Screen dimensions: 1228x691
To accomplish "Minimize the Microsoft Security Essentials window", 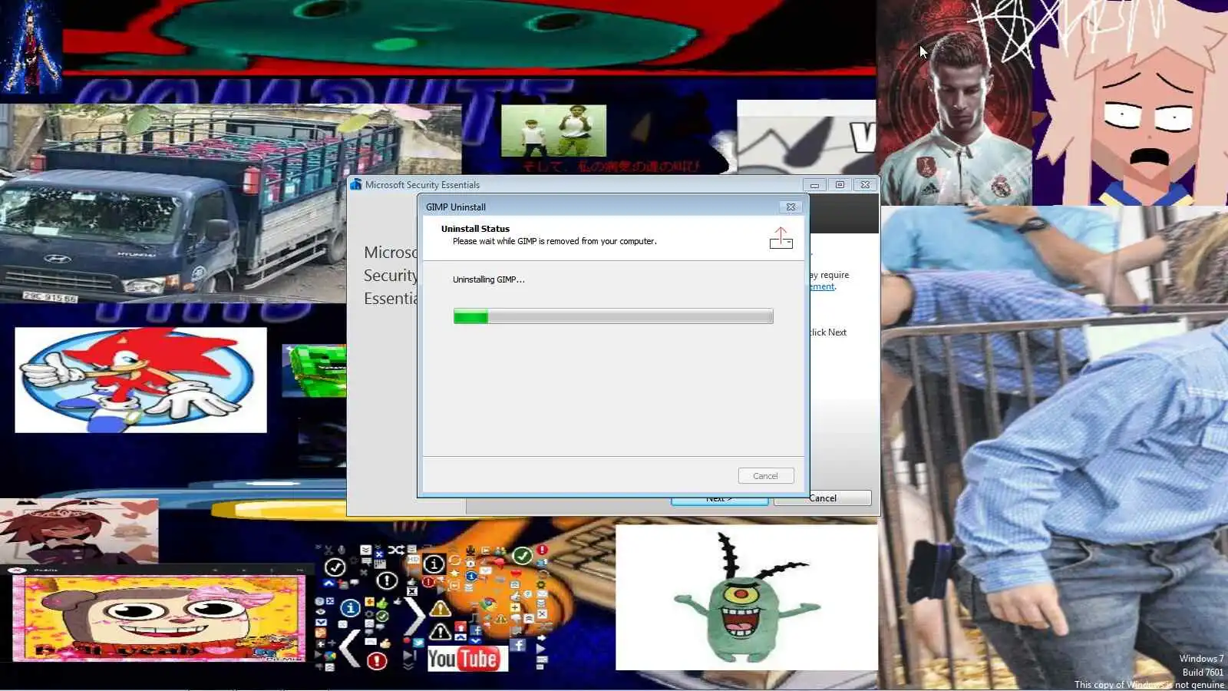I will point(814,185).
